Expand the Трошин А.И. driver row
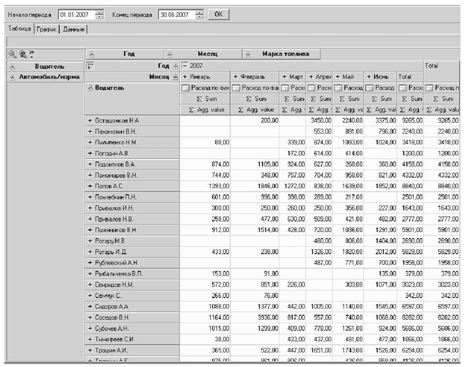This screenshot has width=464, height=367. (x=90, y=350)
